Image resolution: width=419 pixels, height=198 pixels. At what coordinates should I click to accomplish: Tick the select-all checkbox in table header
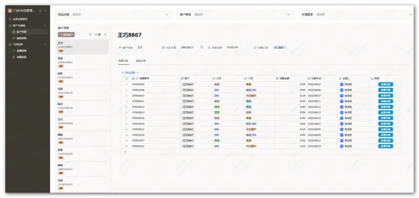(x=126, y=79)
